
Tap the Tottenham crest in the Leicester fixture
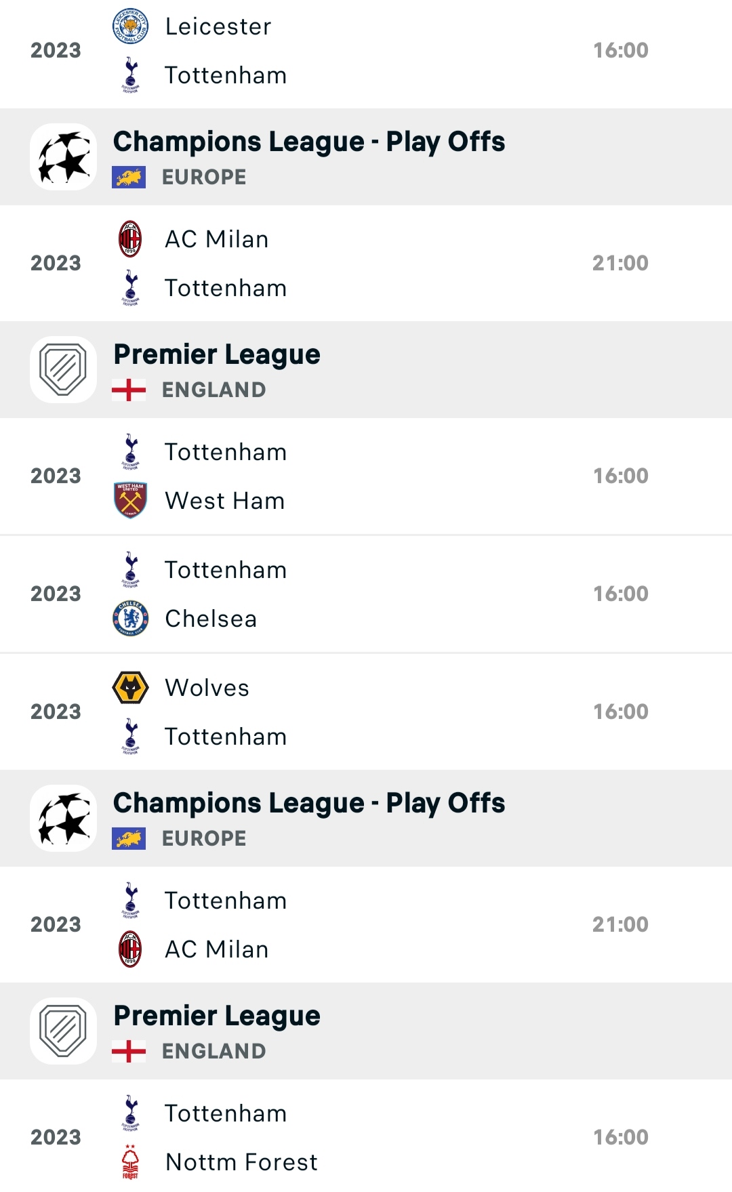coord(130,75)
